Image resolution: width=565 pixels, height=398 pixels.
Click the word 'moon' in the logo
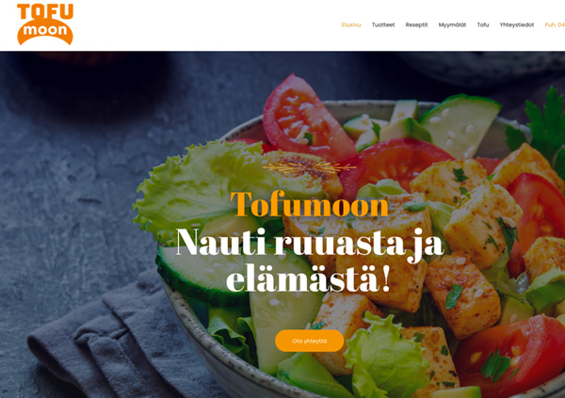45,30
